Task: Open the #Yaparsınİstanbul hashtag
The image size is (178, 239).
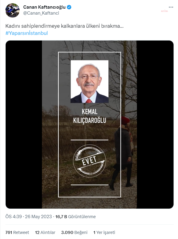Action: pos(27,33)
